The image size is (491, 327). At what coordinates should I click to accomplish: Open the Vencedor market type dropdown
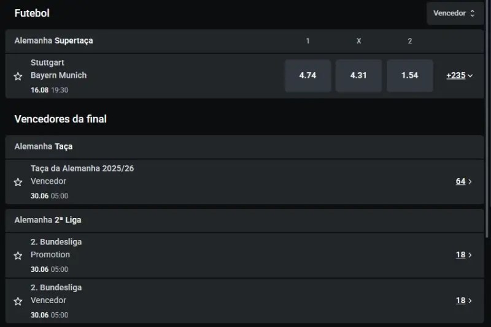point(454,13)
